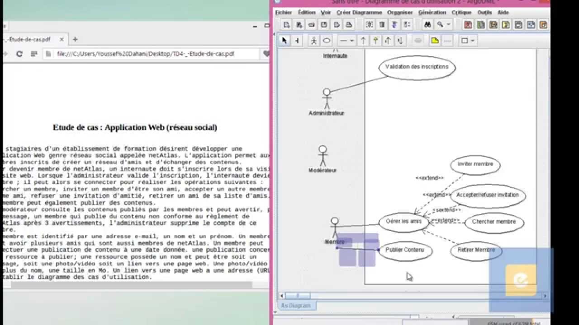Select the Gérer les amis use case
Screen dimensions: 579x325
point(403,222)
